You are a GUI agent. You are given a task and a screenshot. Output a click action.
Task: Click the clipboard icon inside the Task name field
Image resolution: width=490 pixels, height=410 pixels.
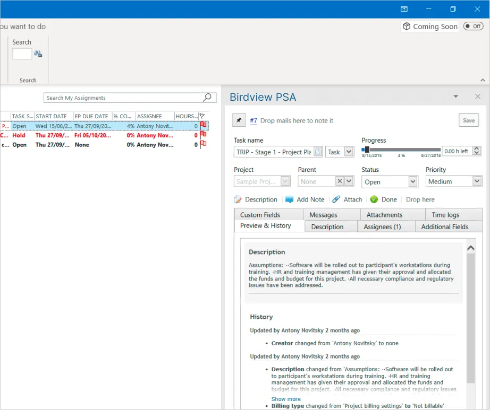[317, 152]
